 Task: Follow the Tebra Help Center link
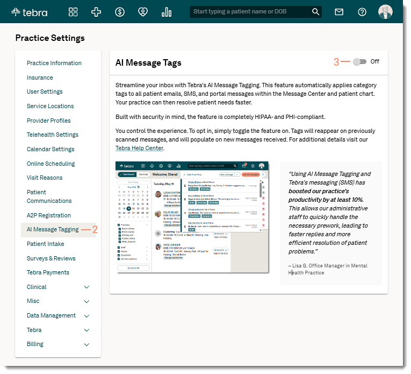tap(140, 149)
